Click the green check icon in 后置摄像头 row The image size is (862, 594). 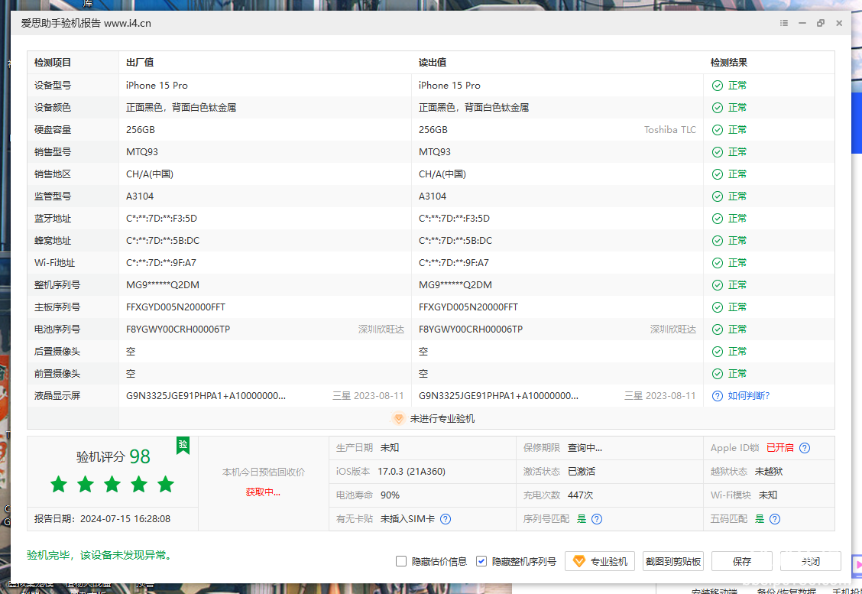pos(718,352)
